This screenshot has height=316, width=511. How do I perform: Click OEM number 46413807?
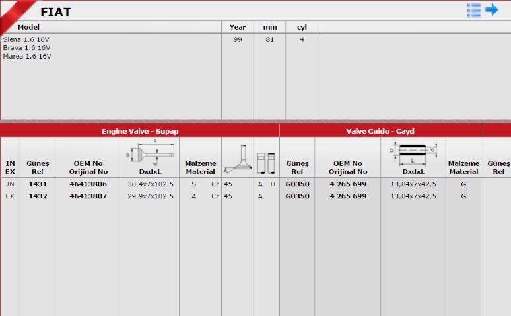point(88,196)
